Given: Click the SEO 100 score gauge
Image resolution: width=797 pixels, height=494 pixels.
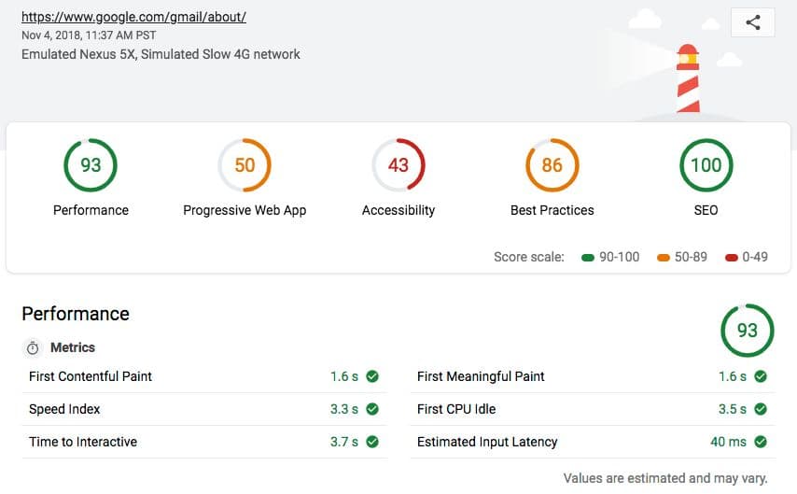Looking at the screenshot, I should [x=706, y=165].
